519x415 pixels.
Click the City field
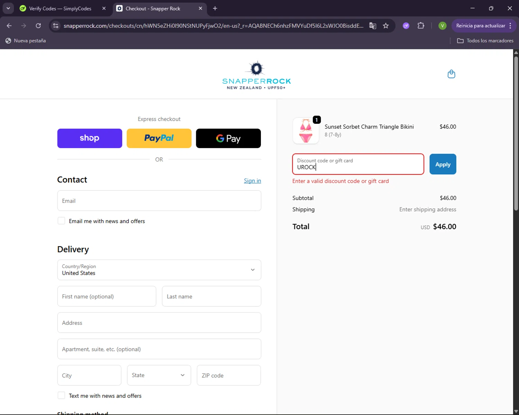tap(89, 375)
